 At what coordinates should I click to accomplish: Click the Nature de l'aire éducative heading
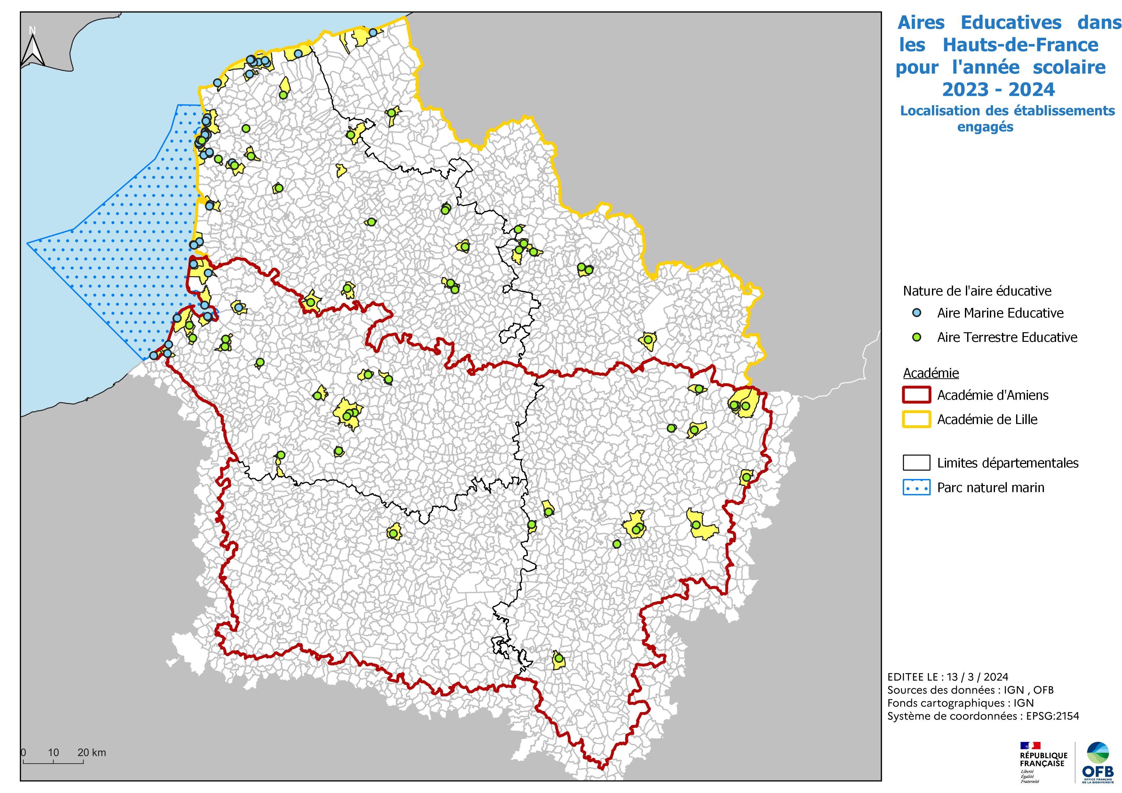[x=977, y=291]
